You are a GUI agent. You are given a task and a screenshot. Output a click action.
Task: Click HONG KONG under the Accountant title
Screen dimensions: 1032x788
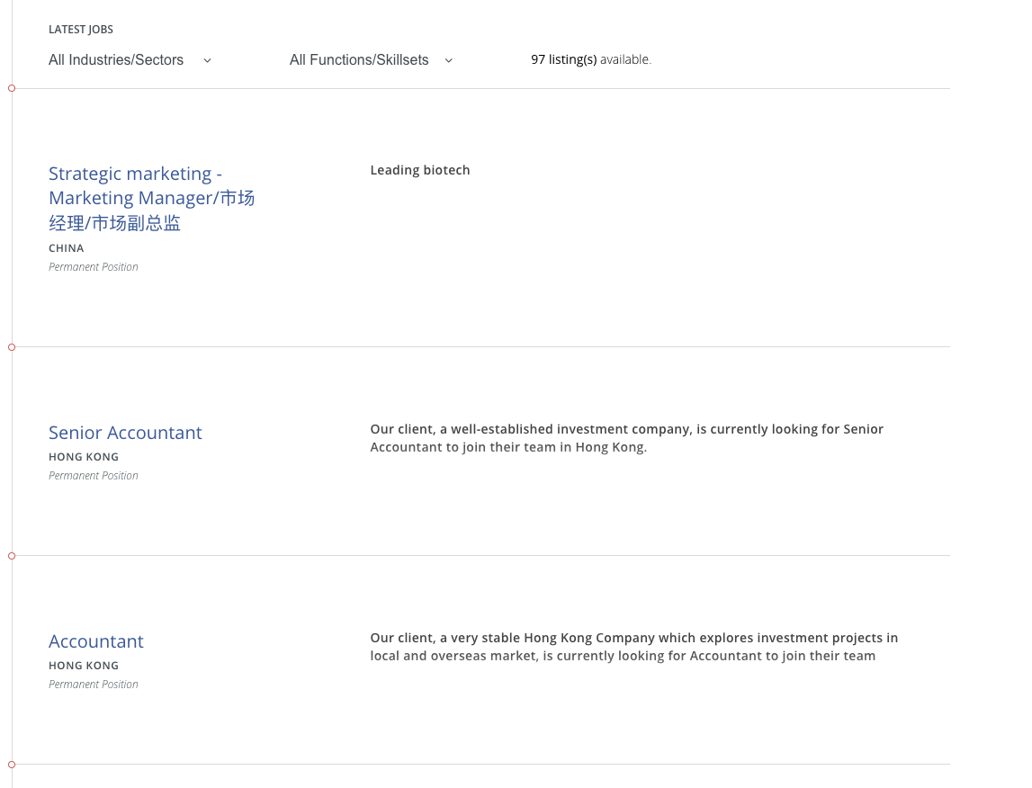[x=84, y=666]
